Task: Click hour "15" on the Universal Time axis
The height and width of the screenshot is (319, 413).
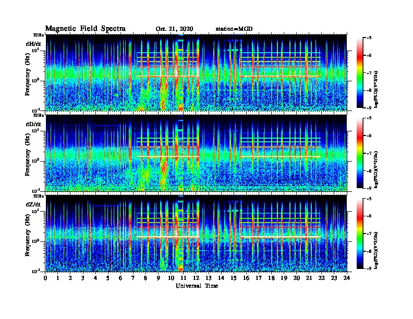Action: (234, 278)
